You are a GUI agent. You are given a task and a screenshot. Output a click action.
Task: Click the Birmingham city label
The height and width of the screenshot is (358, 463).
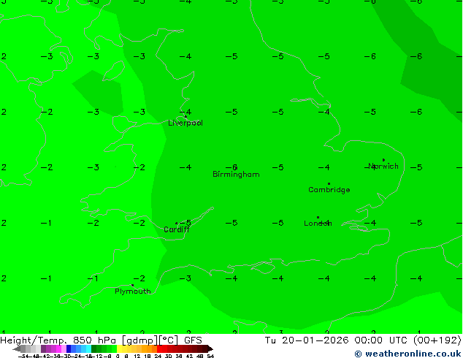pos(236,175)
